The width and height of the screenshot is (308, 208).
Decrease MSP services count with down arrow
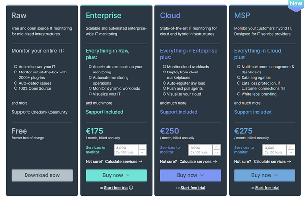(291, 152)
